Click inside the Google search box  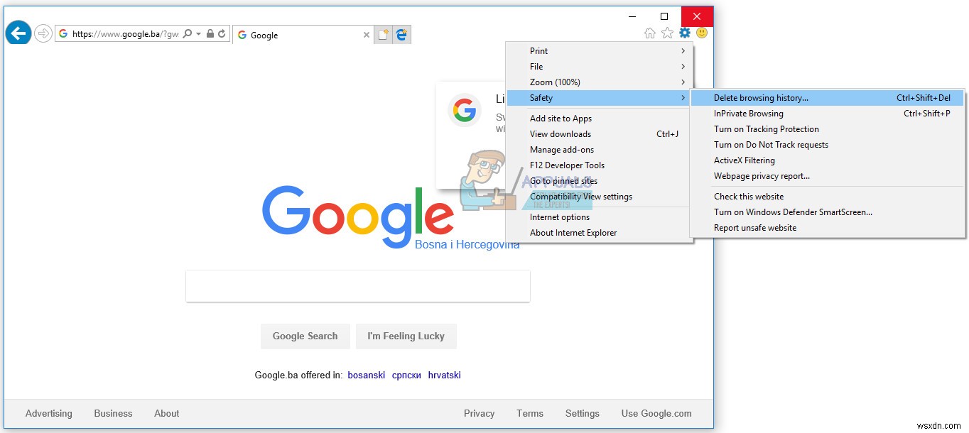click(x=358, y=285)
